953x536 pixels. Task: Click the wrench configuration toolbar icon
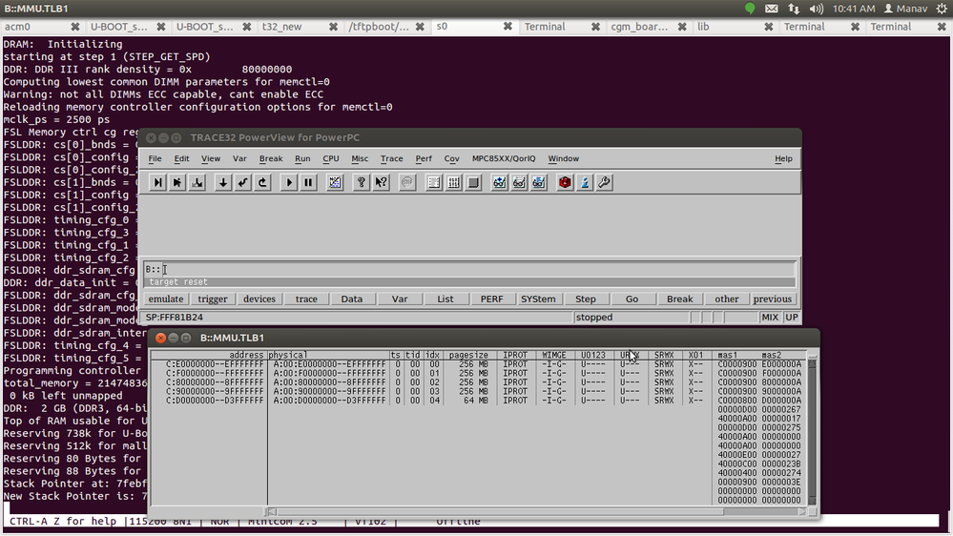[604, 182]
